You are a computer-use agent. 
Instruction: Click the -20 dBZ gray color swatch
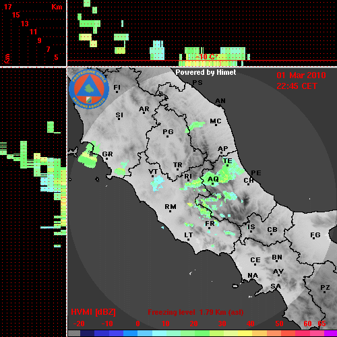pos(74,334)
